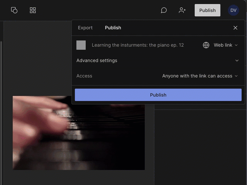
Task: Click the add collaborator person icon
Action: [182, 10]
